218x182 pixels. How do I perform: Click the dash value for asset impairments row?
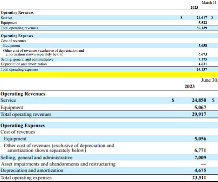[x=203, y=164]
